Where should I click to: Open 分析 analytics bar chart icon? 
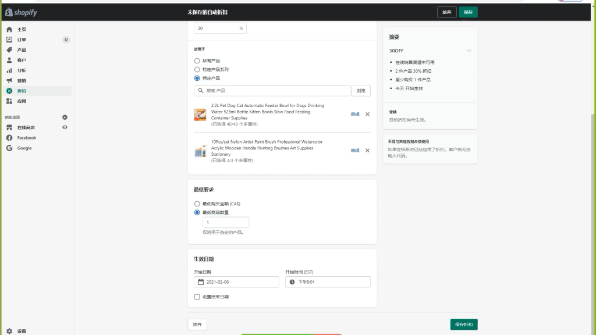tap(9, 70)
